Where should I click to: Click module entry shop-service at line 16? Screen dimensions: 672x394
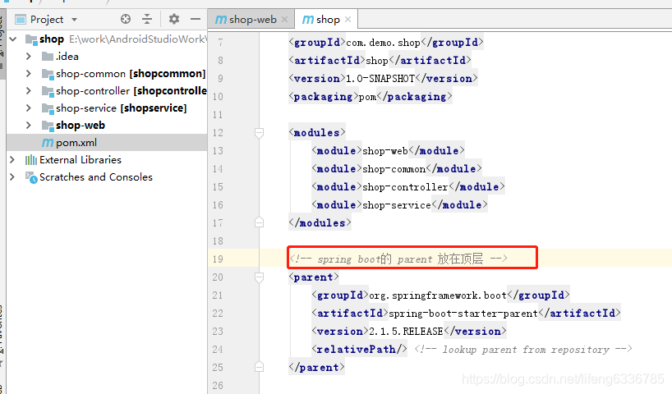pyautogui.click(x=397, y=205)
